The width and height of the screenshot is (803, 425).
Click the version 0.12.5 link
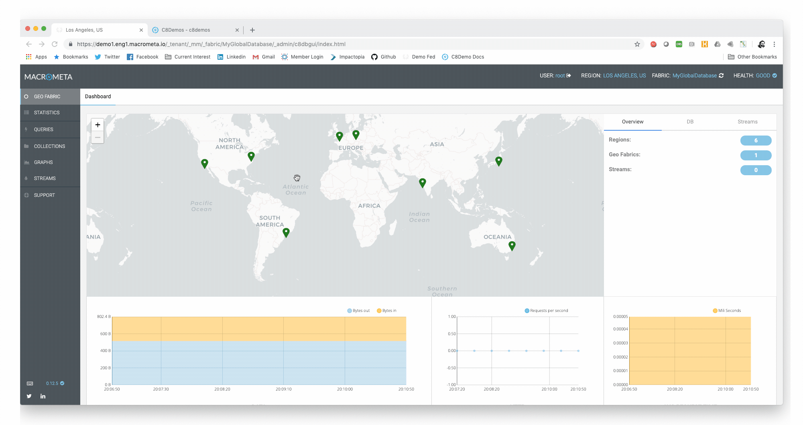(x=52, y=384)
